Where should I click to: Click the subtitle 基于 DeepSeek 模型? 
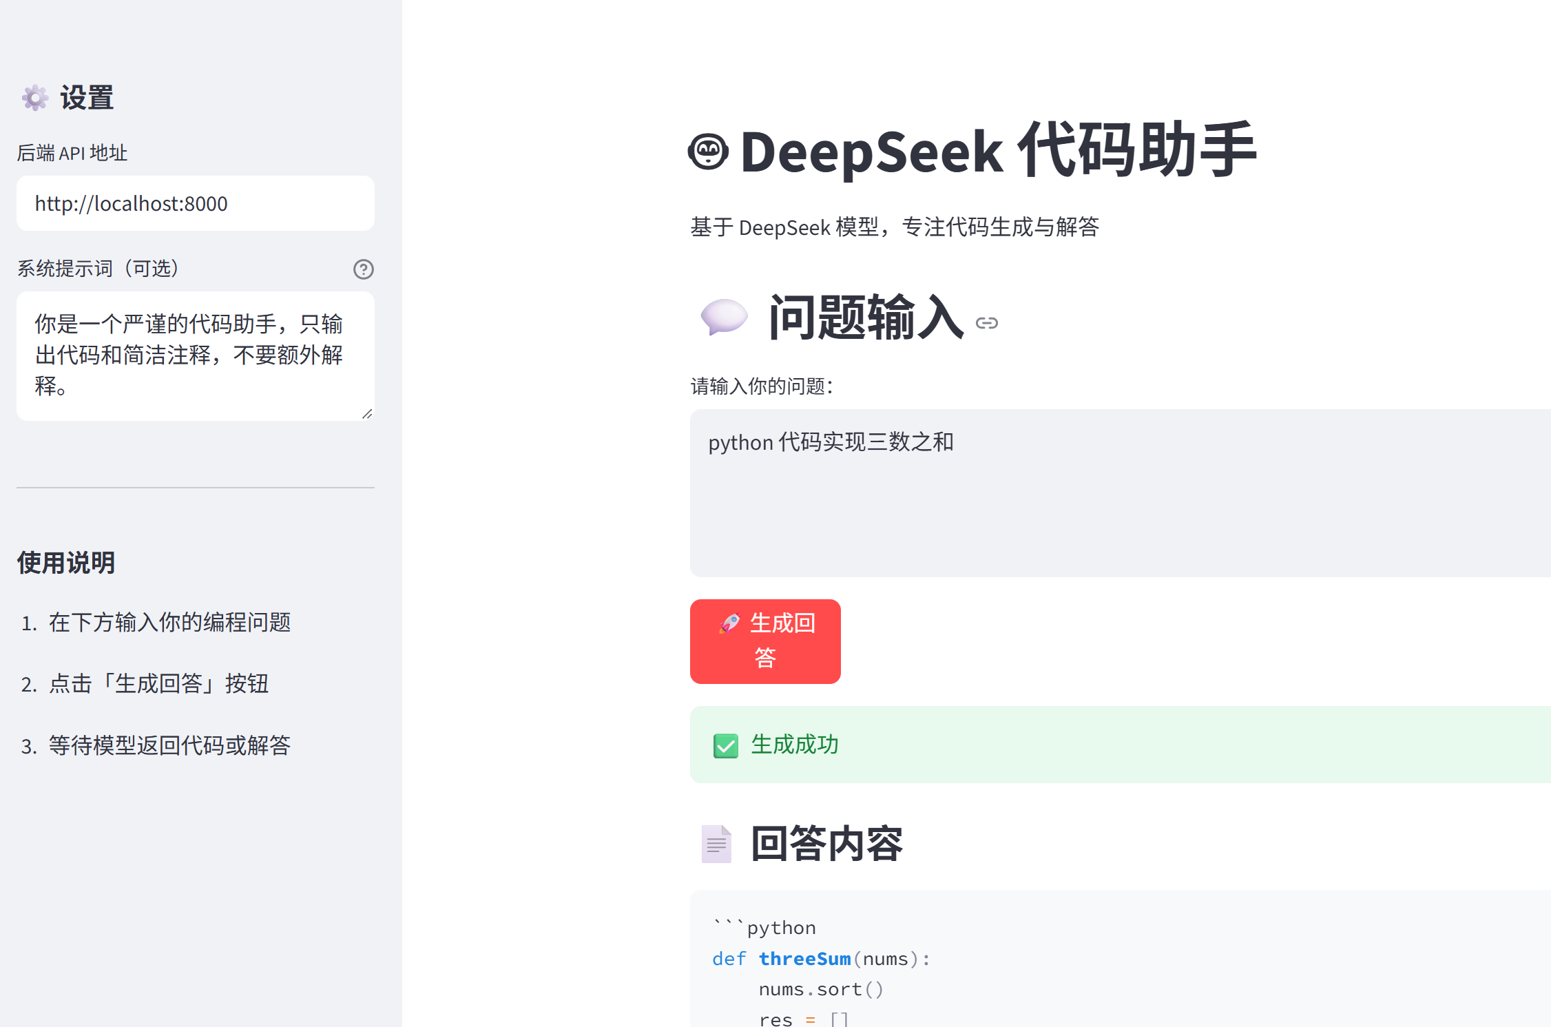[x=895, y=227]
